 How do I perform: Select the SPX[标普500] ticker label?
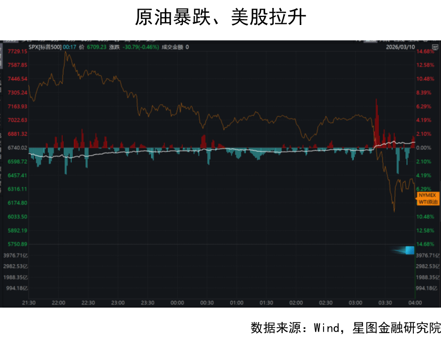click(x=45, y=47)
